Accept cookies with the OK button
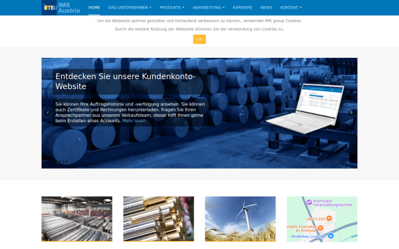This screenshot has width=399, height=249. [x=199, y=39]
